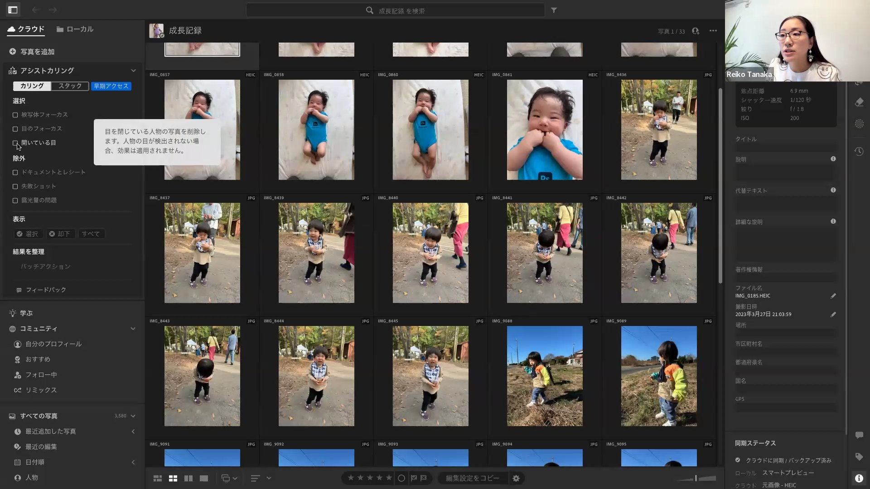Click the 早期アクセス badge
Viewport: 870px width, 489px height.
(111, 86)
